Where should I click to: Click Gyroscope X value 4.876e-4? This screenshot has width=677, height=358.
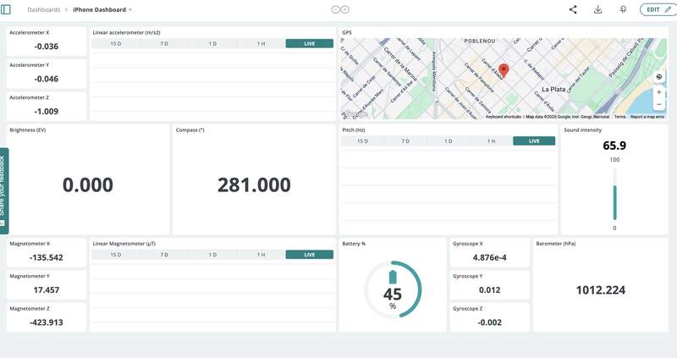(x=490, y=258)
